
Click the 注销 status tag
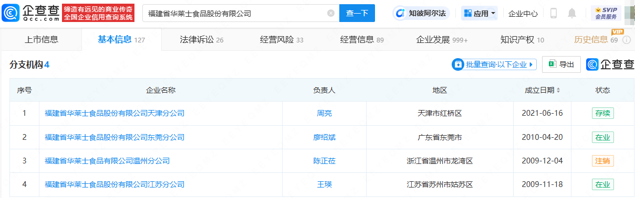pos(602,161)
